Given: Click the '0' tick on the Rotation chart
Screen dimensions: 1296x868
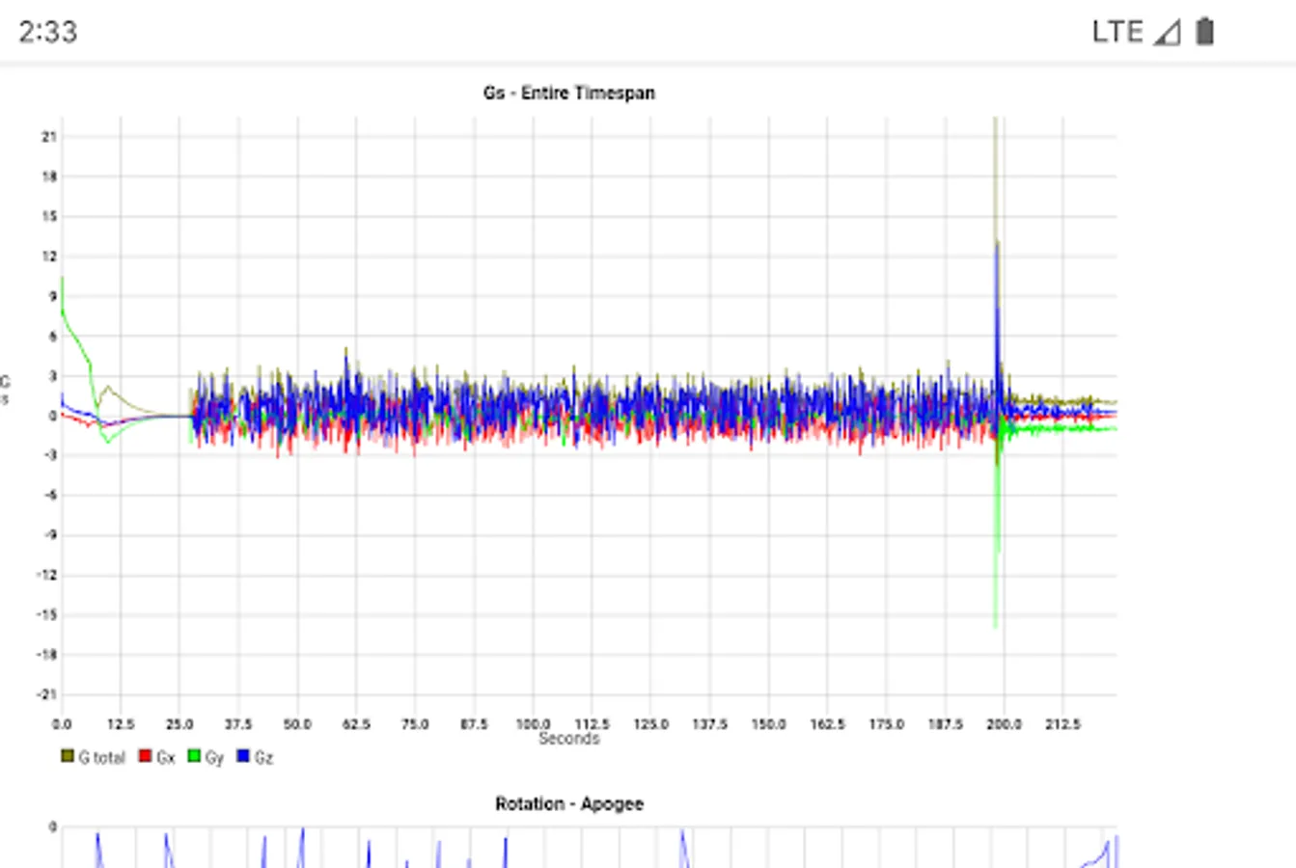Looking at the screenshot, I should (53, 827).
